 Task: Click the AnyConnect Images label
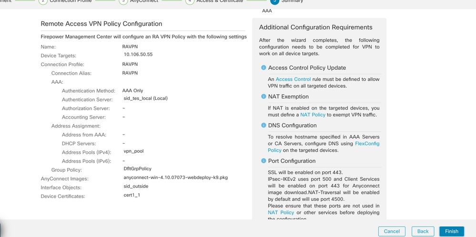[65, 179]
